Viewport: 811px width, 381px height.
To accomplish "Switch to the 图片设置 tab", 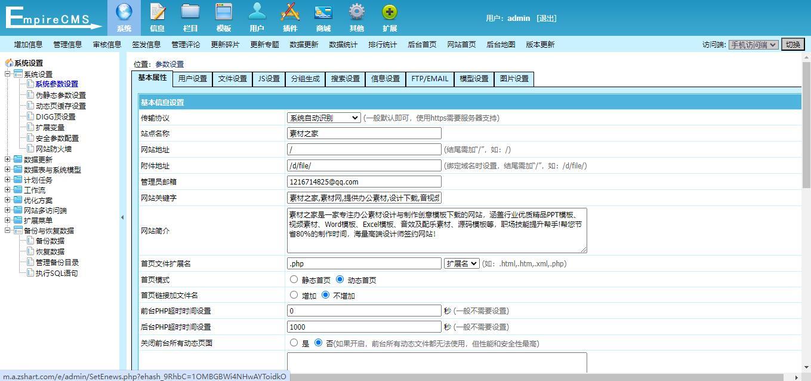I will (514, 79).
